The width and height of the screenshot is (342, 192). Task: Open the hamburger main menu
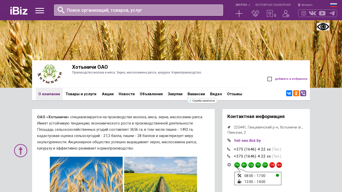click(40, 10)
